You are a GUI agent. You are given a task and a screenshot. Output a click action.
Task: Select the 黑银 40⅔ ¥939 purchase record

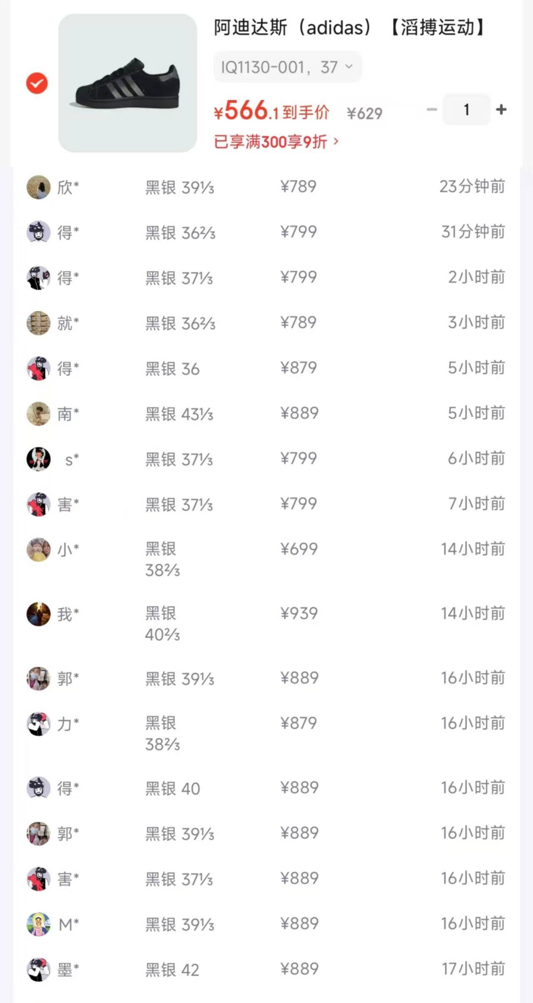pos(266,623)
